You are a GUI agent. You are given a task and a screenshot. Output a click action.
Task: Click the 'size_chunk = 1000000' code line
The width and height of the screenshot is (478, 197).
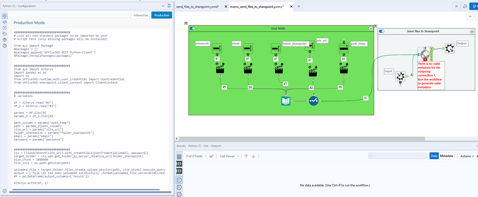[31, 160]
